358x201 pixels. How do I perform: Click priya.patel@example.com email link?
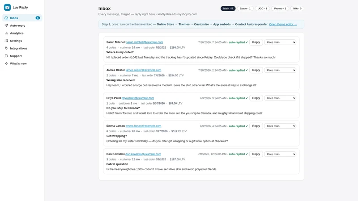click(x=138, y=98)
